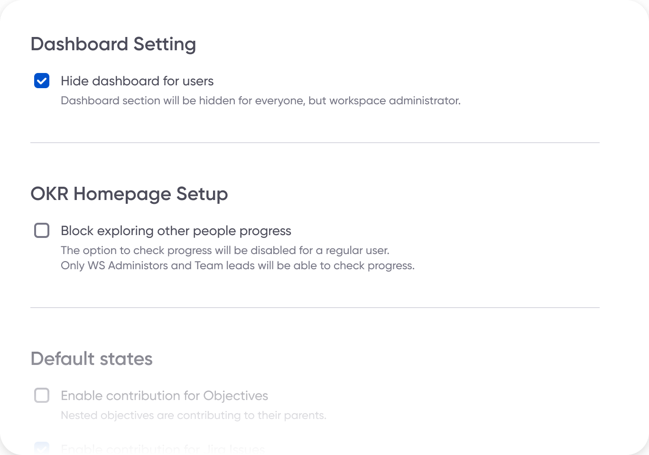Click the Enable contribution for Jira Issues label

162,448
